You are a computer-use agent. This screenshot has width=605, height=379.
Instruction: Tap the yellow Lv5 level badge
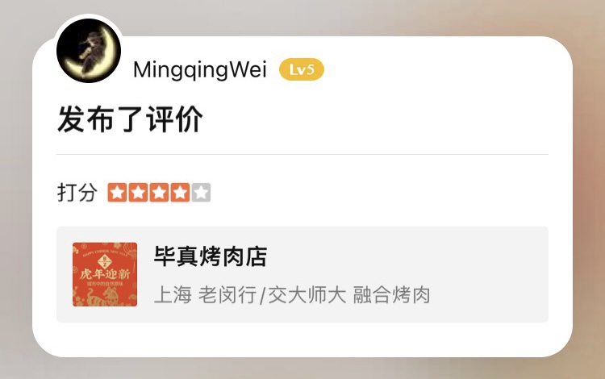click(x=302, y=70)
